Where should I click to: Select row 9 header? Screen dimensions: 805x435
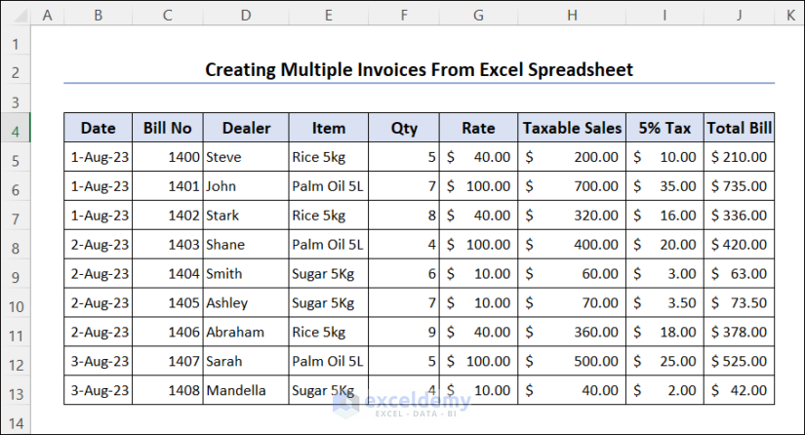click(16, 274)
